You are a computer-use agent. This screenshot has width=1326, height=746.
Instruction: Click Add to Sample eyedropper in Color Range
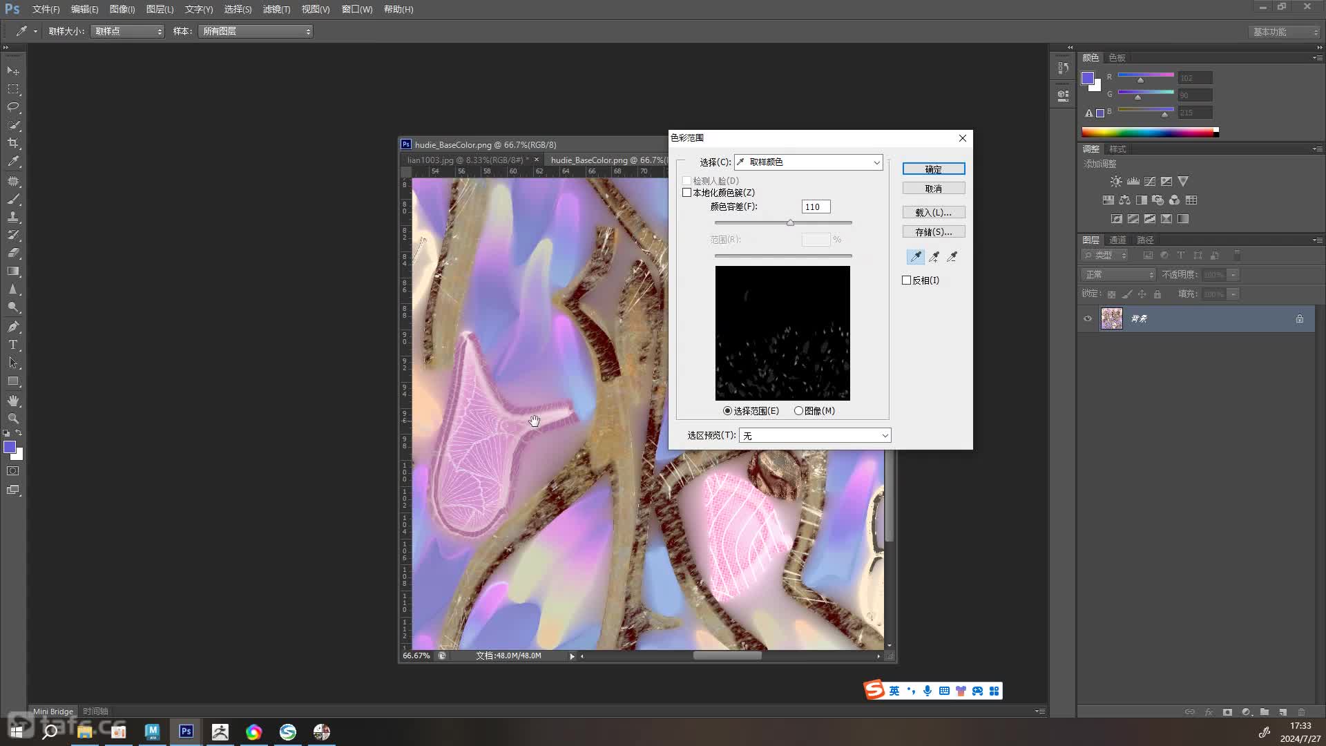click(x=934, y=257)
